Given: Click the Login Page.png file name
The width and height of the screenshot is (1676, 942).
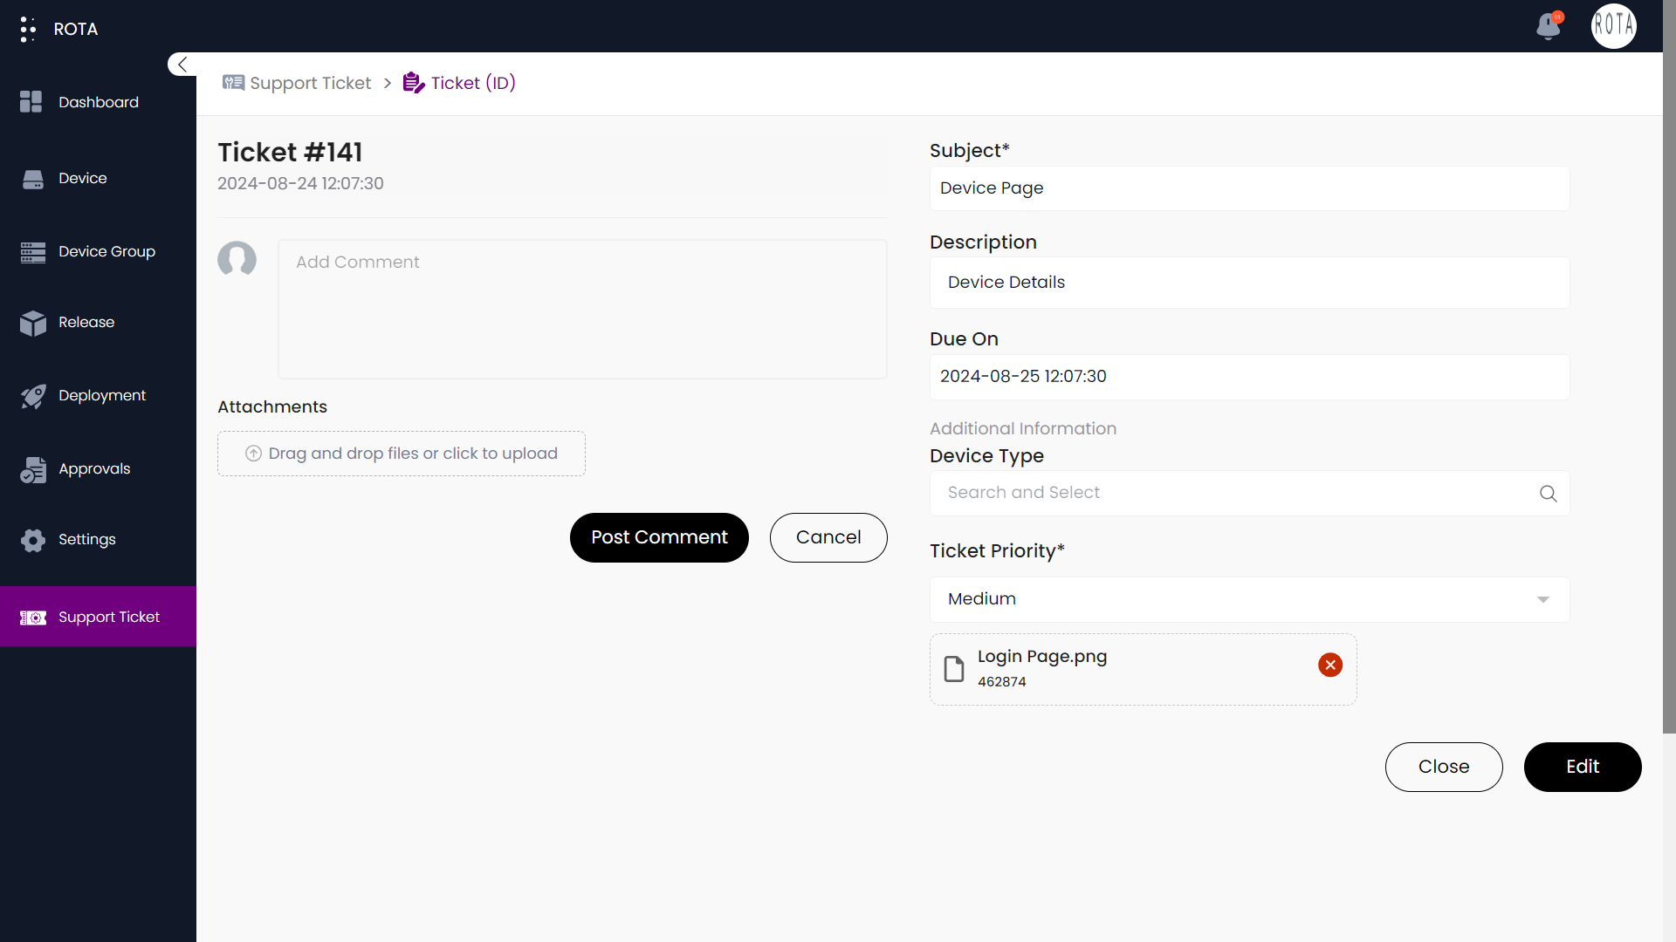Looking at the screenshot, I should pyautogui.click(x=1042, y=657).
